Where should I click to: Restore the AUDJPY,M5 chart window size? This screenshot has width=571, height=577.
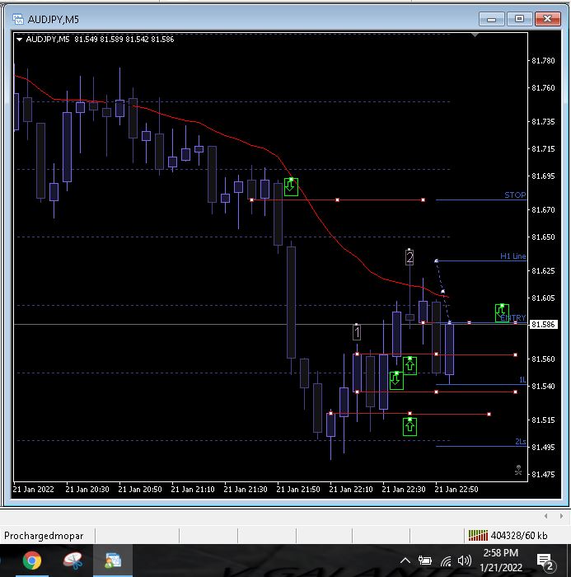[519, 19]
